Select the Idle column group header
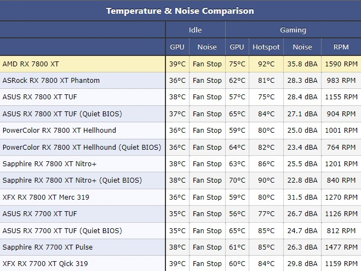The height and width of the screenshot is (271, 361). [x=195, y=30]
